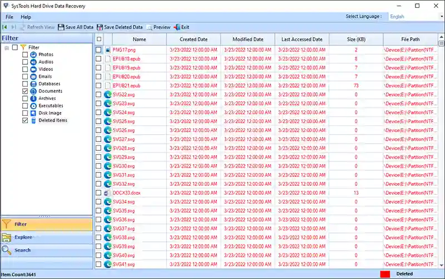Select the Executables tree item label

[51, 106]
